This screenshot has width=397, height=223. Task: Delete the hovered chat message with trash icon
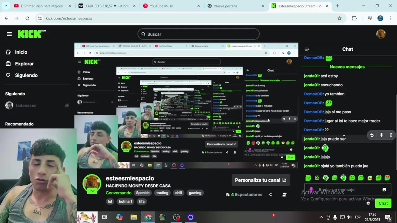[x=391, y=135]
